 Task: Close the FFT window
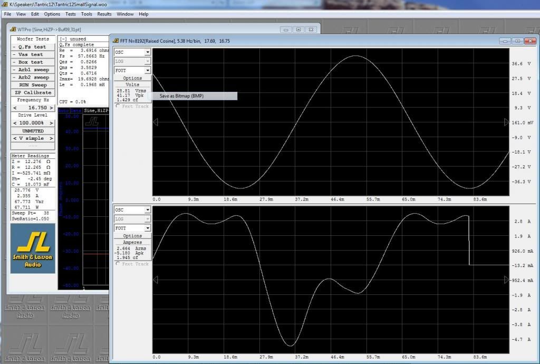coord(531,41)
